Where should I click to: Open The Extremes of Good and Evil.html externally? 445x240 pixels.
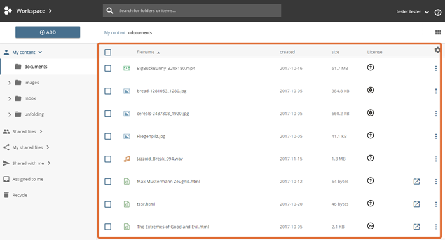[x=416, y=227]
